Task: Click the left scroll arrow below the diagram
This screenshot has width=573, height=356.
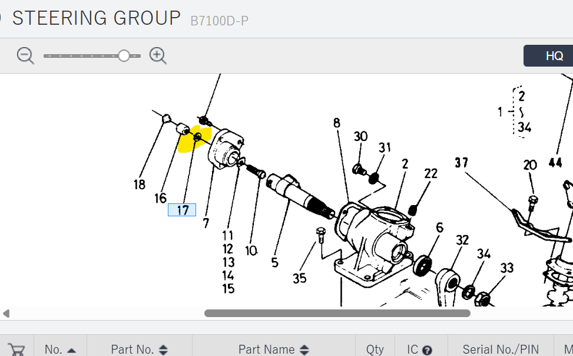Action: tap(6, 314)
